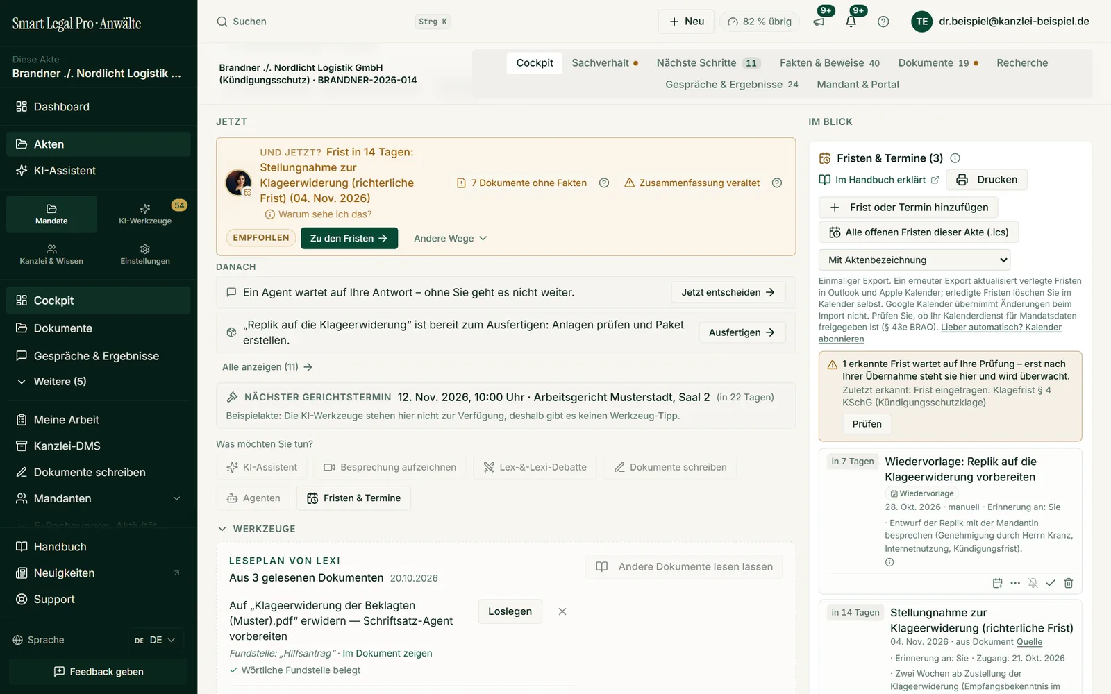Select the 'Mandant & Portal' tab

pyautogui.click(x=858, y=85)
